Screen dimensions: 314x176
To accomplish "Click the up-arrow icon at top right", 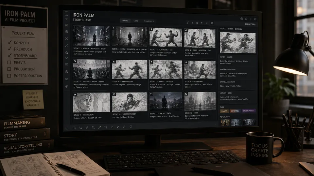I will 251,19.
